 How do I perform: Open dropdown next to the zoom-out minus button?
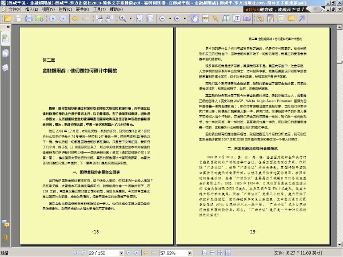tap(170, 19)
